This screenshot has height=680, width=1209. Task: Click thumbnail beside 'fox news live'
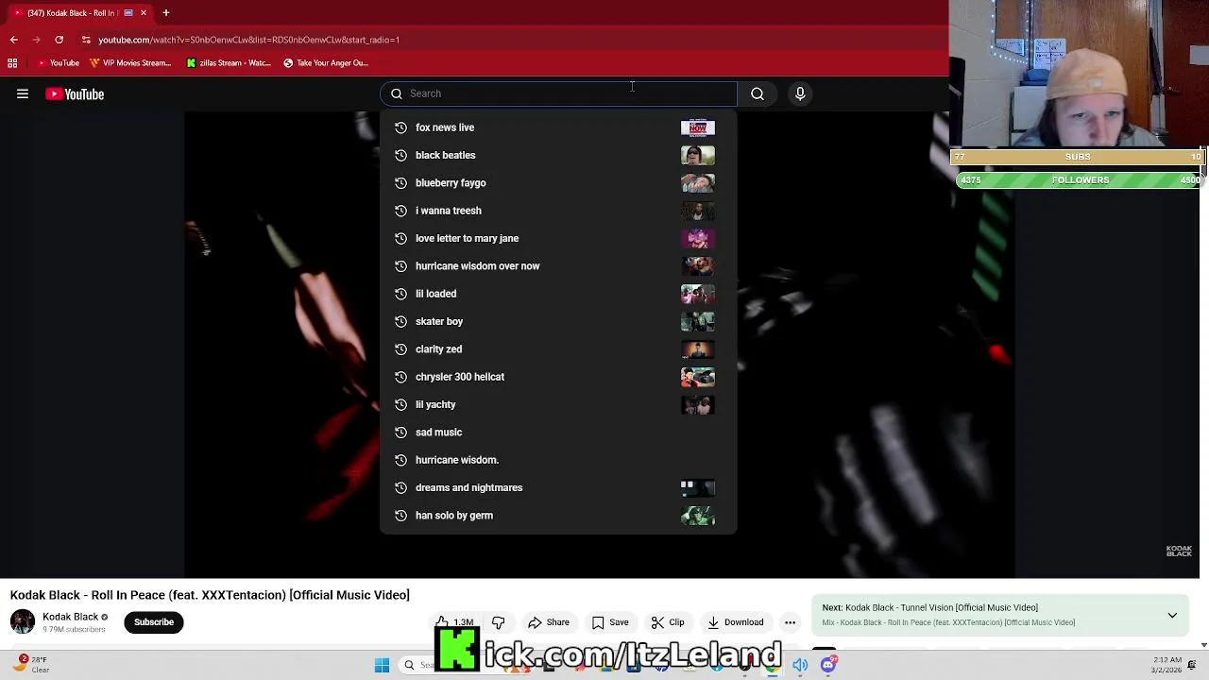coord(698,127)
